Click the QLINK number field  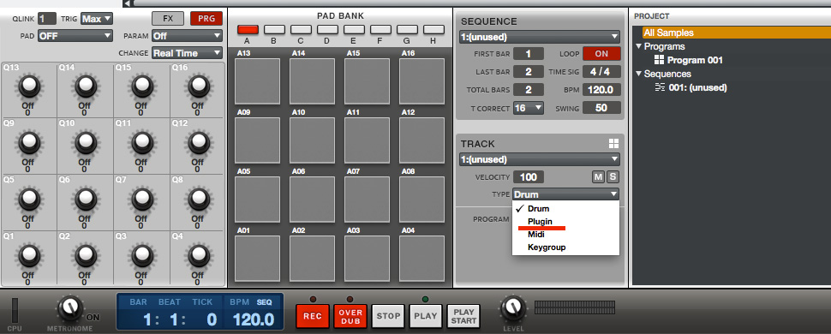[46, 19]
